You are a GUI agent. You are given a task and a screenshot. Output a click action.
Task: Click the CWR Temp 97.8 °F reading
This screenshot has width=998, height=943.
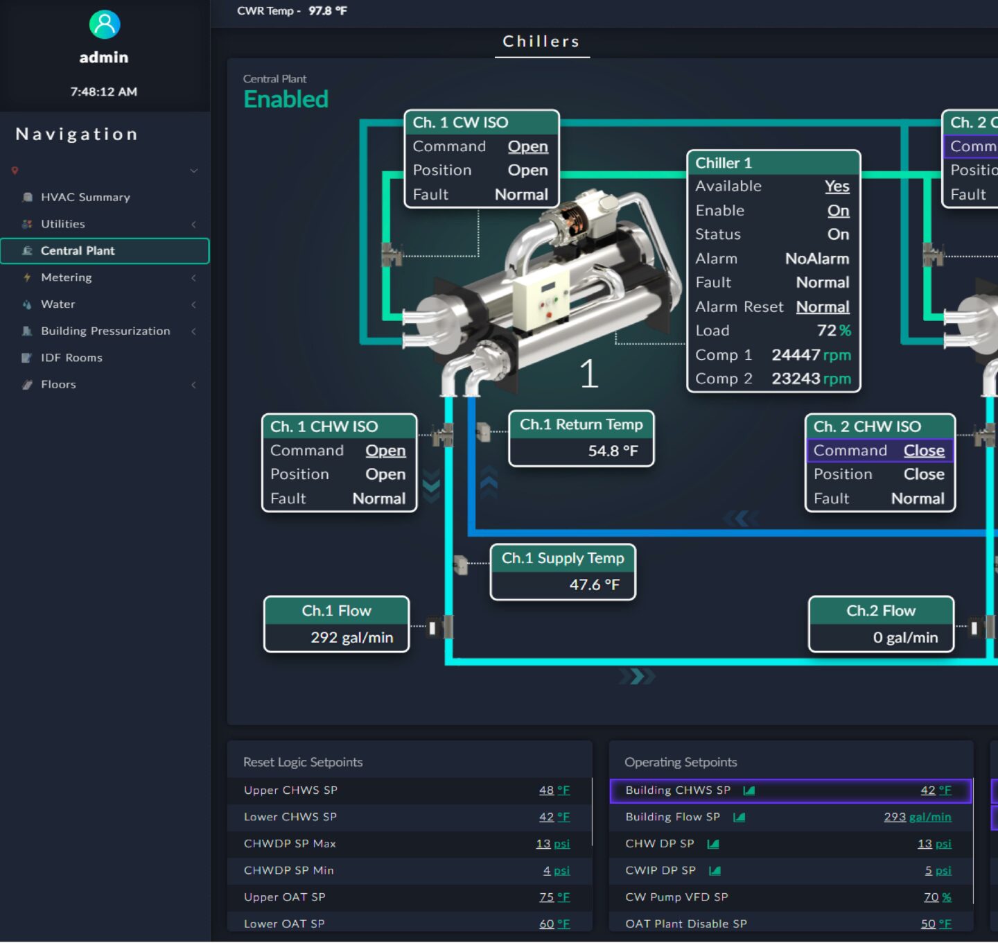[x=292, y=11]
